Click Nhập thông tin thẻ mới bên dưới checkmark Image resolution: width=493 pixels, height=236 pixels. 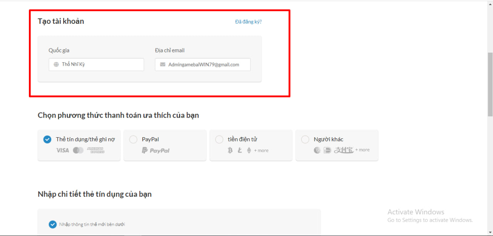(x=52, y=224)
